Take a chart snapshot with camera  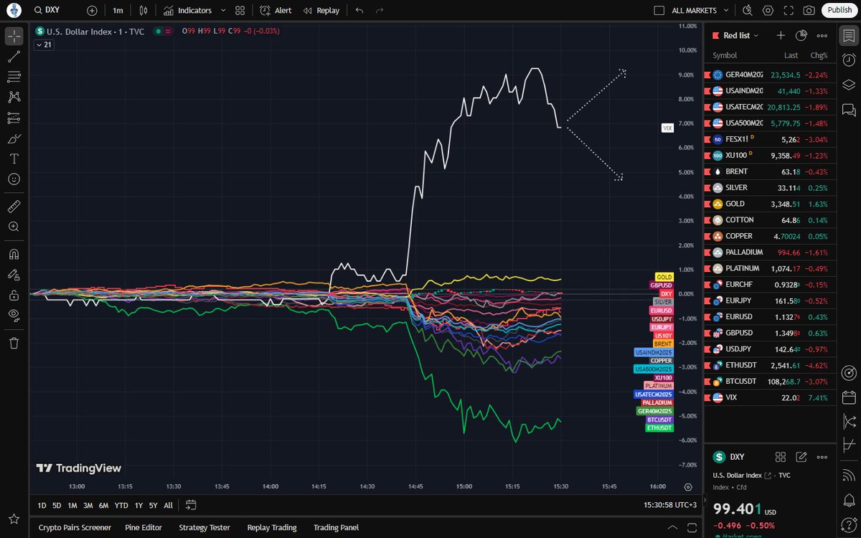tap(809, 11)
